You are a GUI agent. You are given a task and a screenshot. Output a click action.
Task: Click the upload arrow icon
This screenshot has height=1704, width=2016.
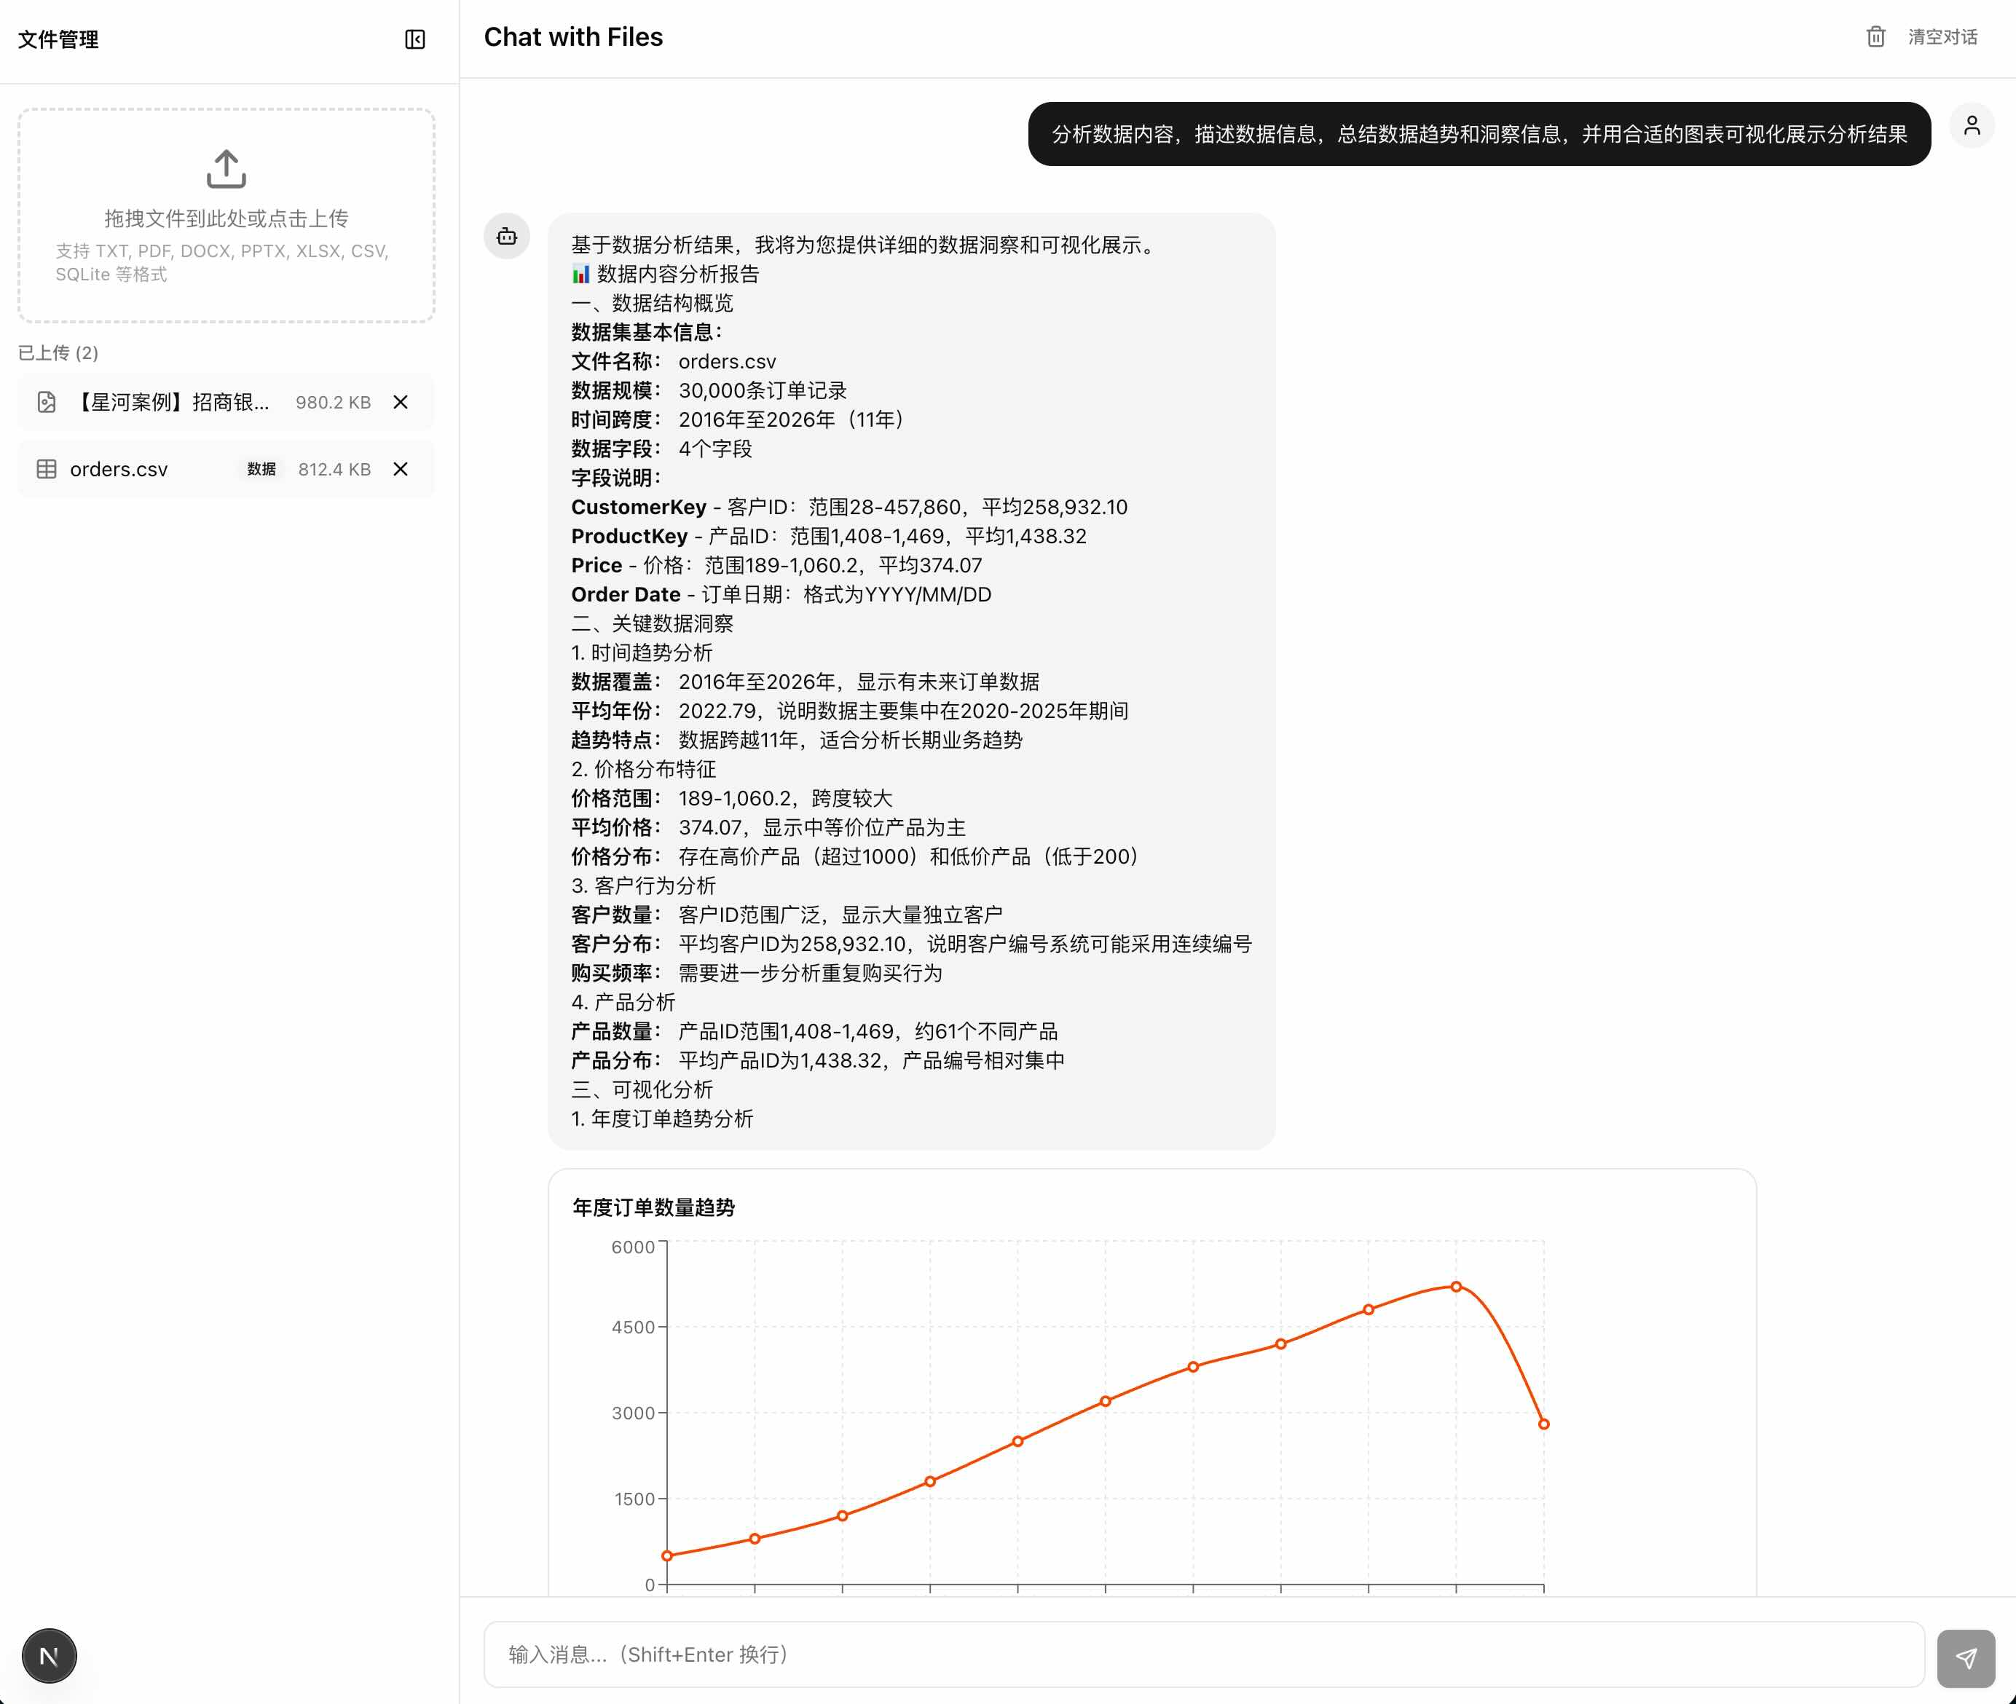226,169
